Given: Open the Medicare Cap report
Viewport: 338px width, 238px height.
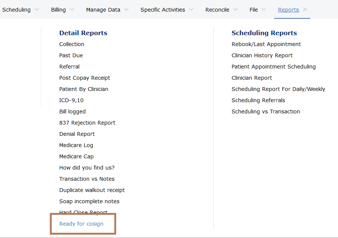Looking at the screenshot, I should [76, 156].
